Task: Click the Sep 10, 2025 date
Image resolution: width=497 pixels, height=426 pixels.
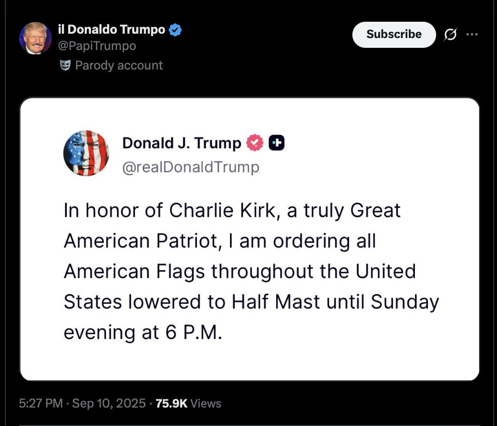Action: point(109,403)
